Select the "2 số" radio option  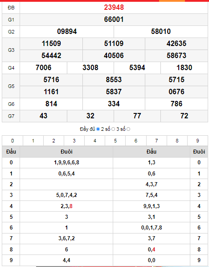113,129
